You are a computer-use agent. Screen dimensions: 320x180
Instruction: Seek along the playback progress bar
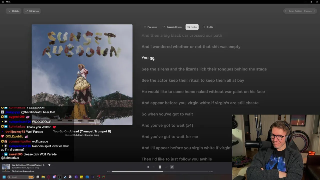pos(160,171)
